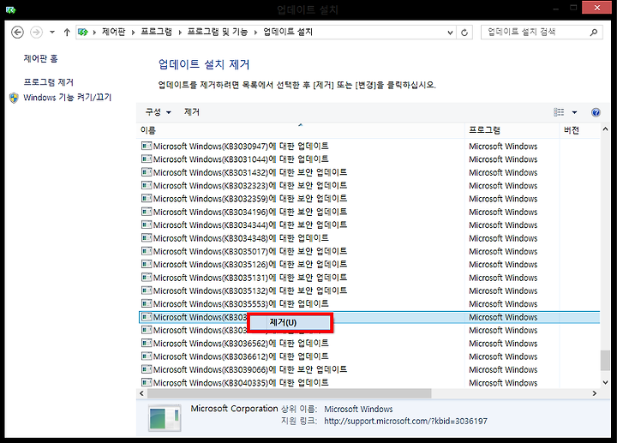This screenshot has height=443, width=617.
Task: Expand address bar history dropdown
Action: pyautogui.click(x=450, y=33)
